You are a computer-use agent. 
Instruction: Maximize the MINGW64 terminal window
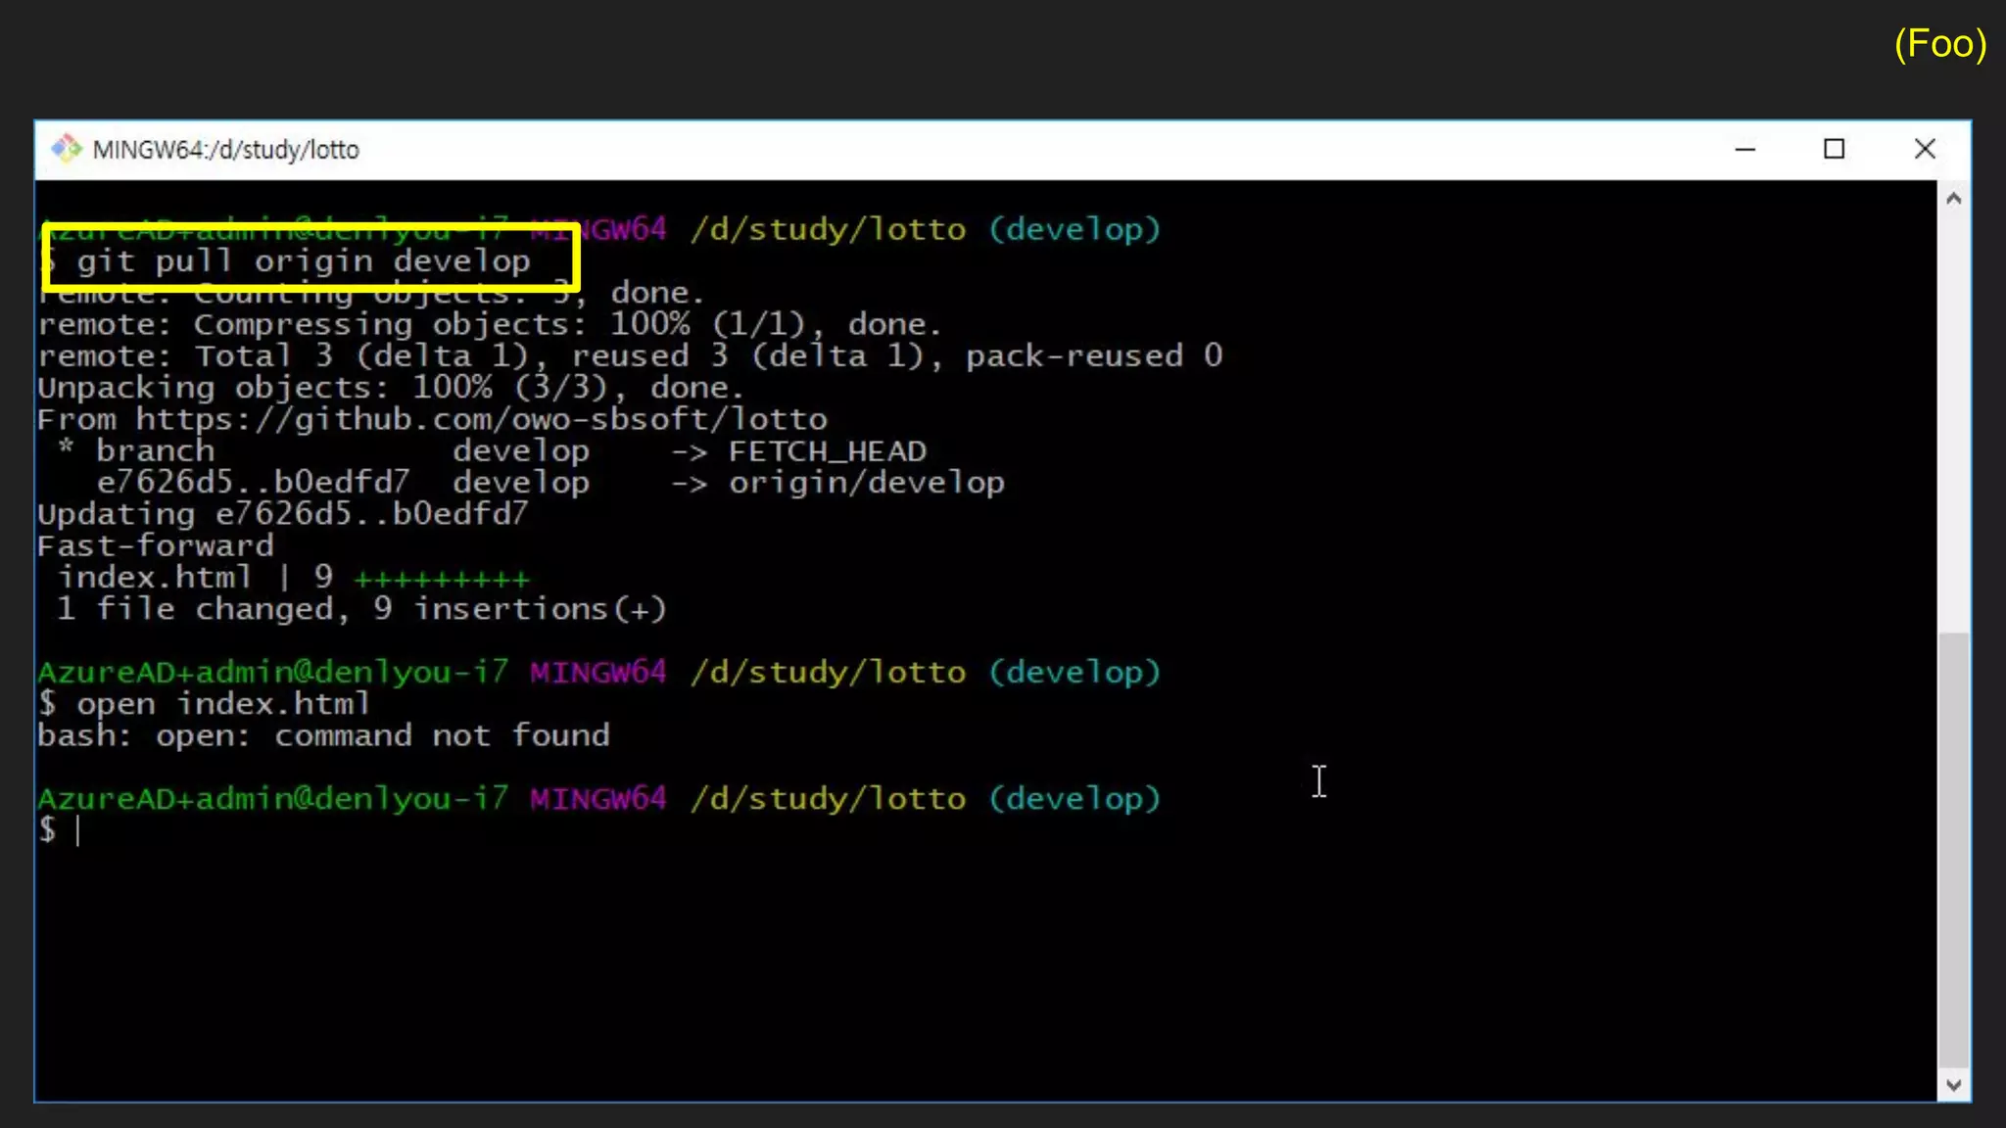coord(1834,149)
